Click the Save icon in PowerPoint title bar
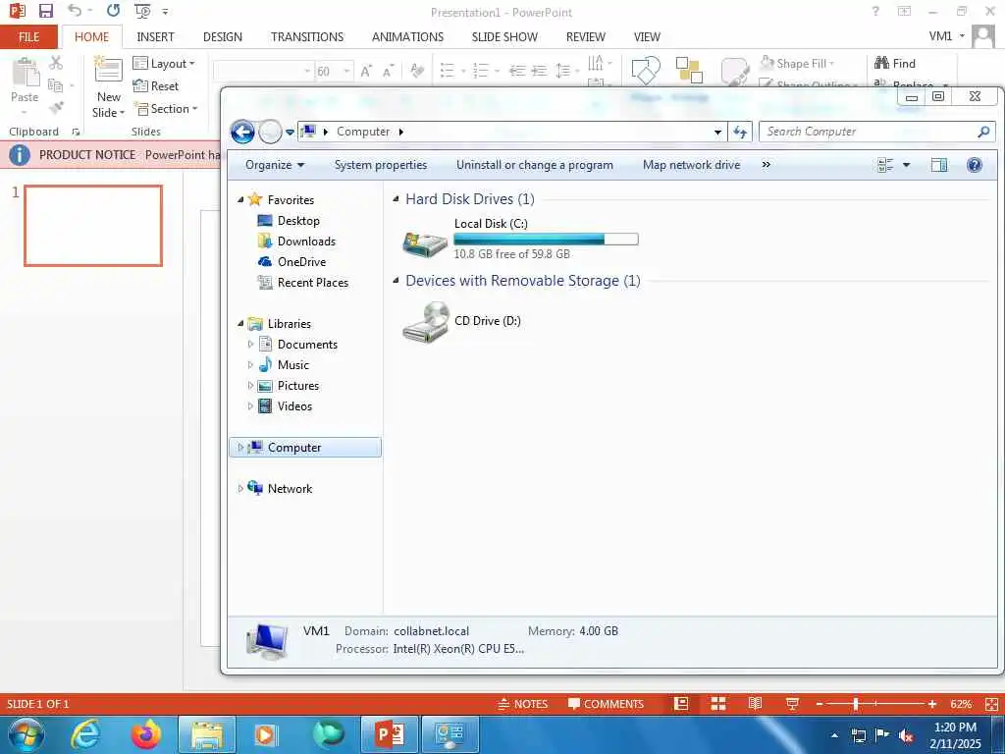This screenshot has width=1005, height=754. [x=45, y=11]
